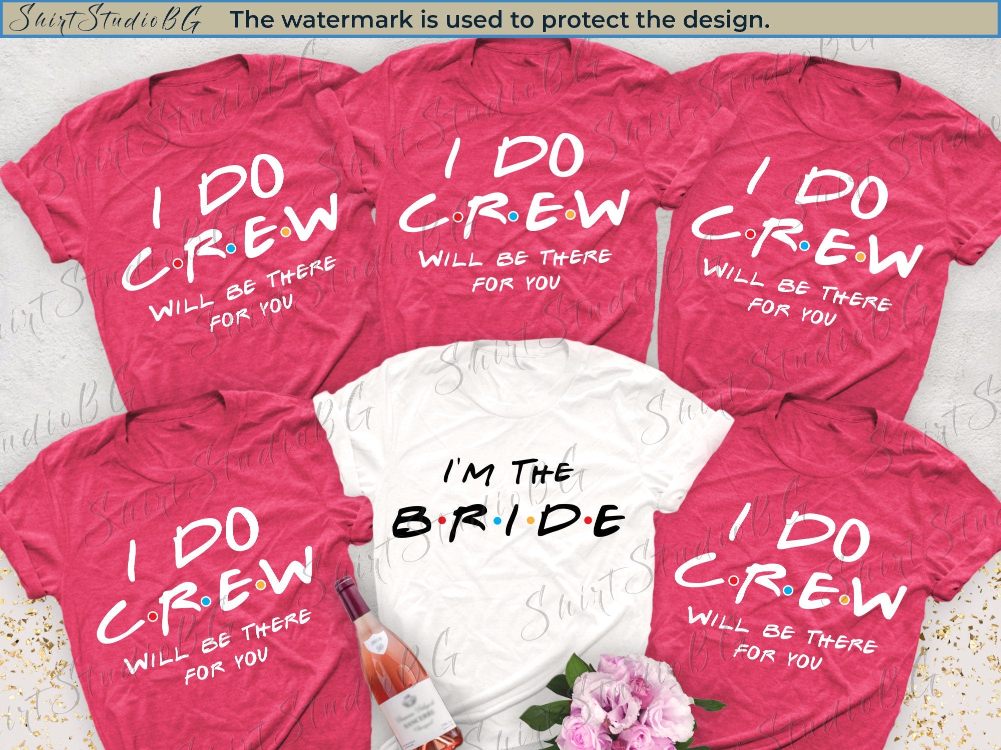Select the red dot after C in CREW
Screen dimensions: 1001x750
[x=458, y=216]
